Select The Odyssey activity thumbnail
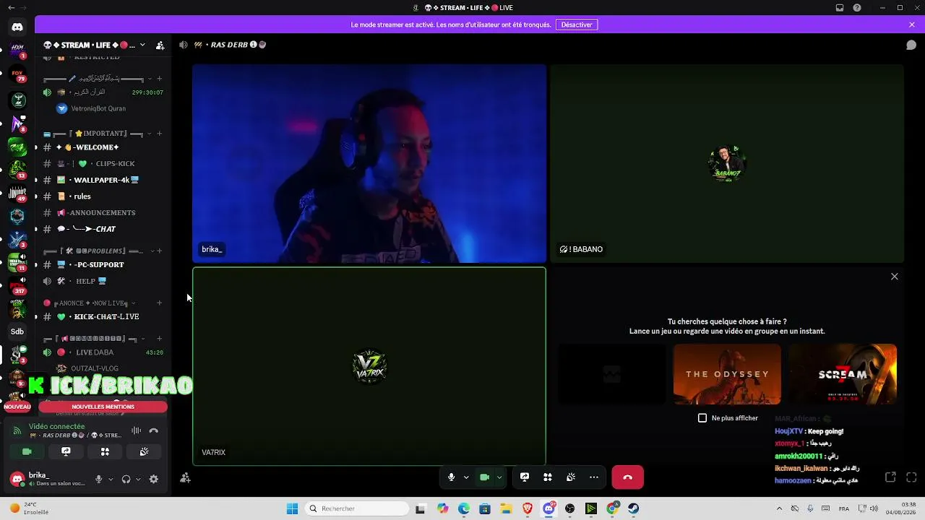The height and width of the screenshot is (520, 925). [x=727, y=374]
